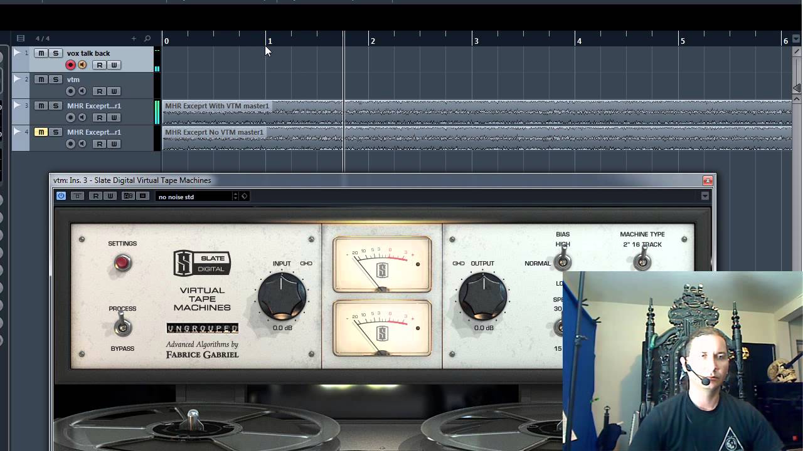Toggle monitor speaker on vox talk back

[82, 65]
